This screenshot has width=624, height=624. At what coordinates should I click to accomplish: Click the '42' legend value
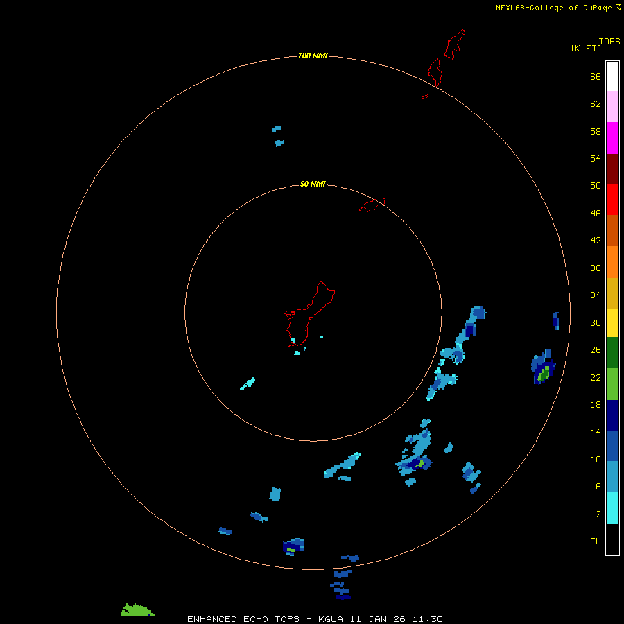(x=596, y=241)
